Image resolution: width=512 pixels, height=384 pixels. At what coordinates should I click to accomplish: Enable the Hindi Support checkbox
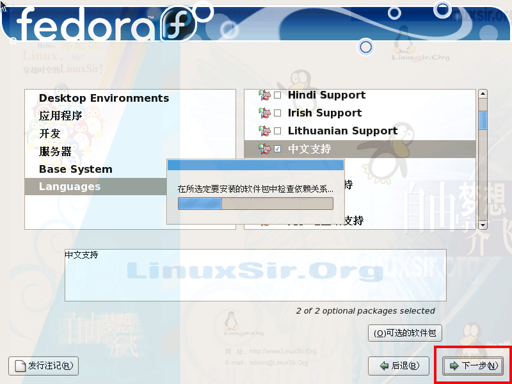pyautogui.click(x=277, y=95)
